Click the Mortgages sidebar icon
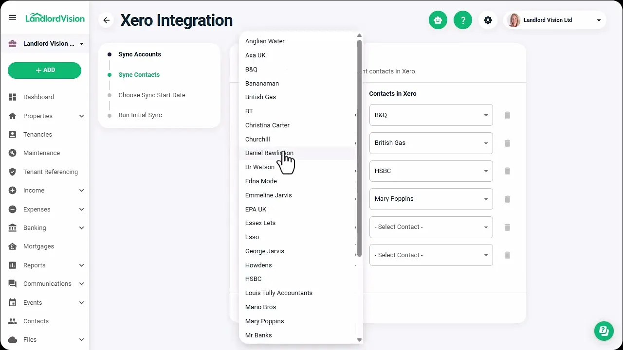This screenshot has height=350, width=623. pyautogui.click(x=13, y=246)
